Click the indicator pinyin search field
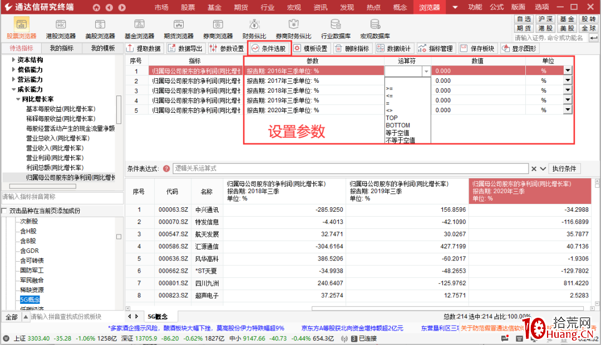601x345 pixels. pos(62,197)
